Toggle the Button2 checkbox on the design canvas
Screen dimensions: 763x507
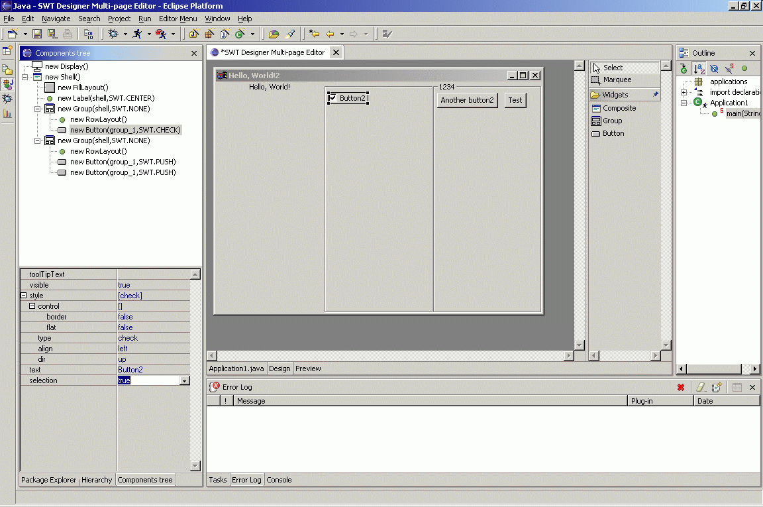(x=333, y=98)
